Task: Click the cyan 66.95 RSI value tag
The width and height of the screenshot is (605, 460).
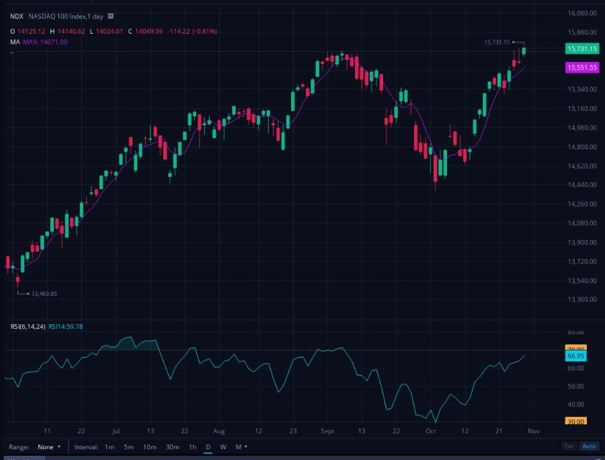Action: click(575, 356)
